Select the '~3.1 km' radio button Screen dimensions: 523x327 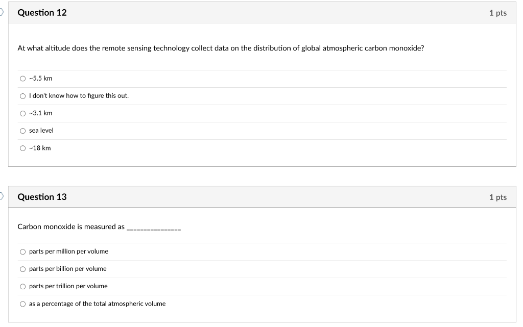point(22,113)
